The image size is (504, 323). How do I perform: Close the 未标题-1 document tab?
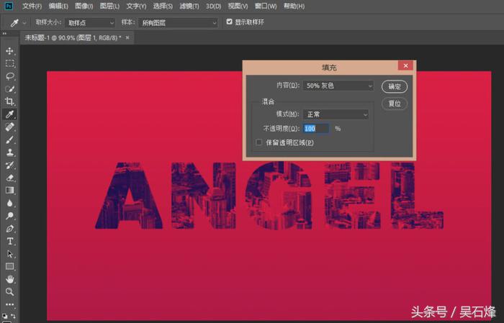(x=127, y=37)
